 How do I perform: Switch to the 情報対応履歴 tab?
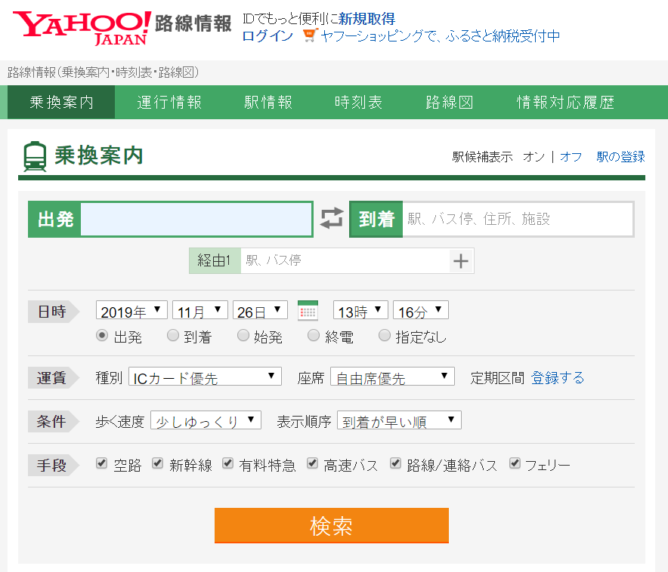pos(565,102)
